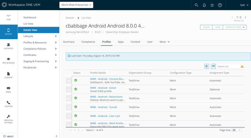This screenshot has width=251, height=138.
Task: Click the star favorites icon
Action: [212, 5]
